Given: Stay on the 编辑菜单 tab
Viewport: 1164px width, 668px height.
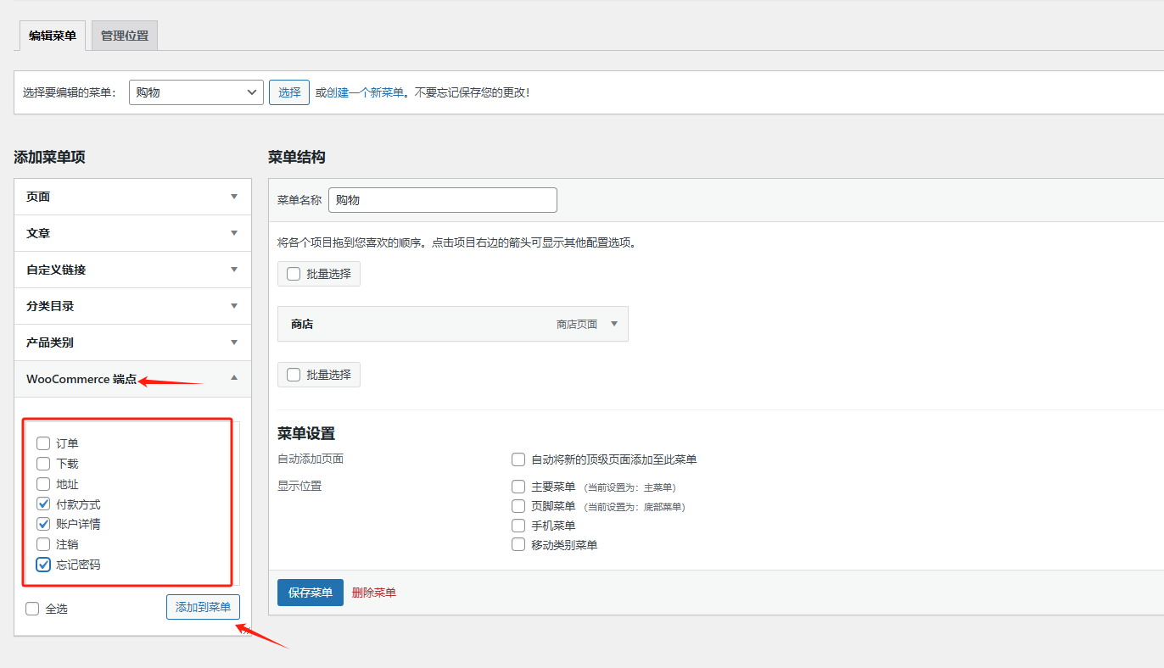Looking at the screenshot, I should pos(51,36).
